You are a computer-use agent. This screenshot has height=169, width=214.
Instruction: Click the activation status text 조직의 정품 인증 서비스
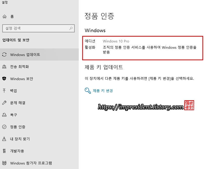pos(150,50)
